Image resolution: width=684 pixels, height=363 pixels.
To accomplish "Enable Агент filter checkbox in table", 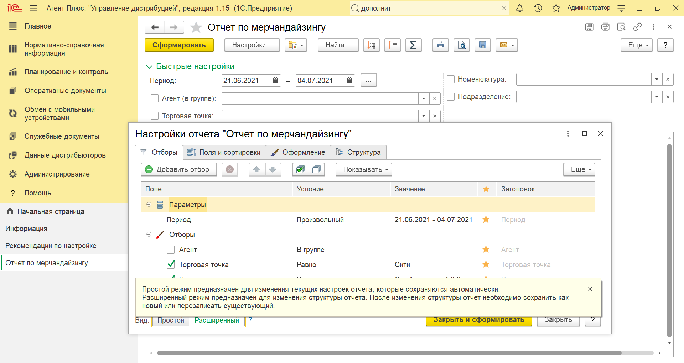I will tap(171, 250).
